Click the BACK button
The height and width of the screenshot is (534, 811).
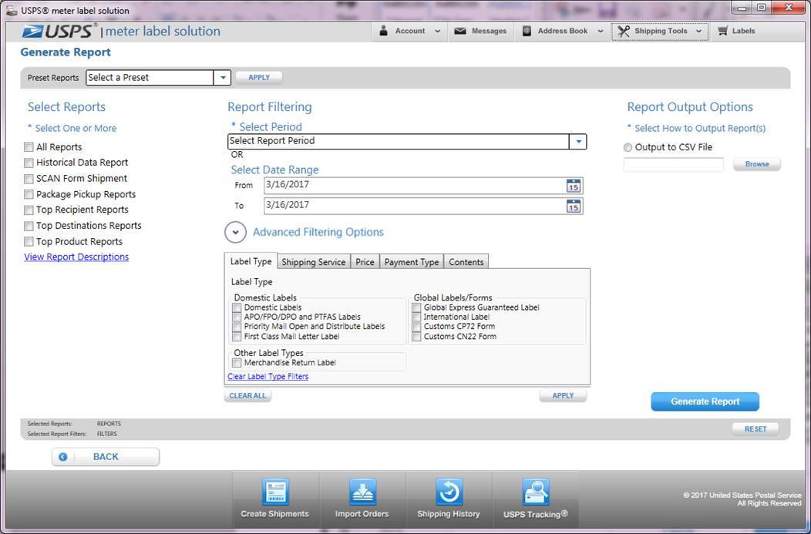click(x=106, y=457)
